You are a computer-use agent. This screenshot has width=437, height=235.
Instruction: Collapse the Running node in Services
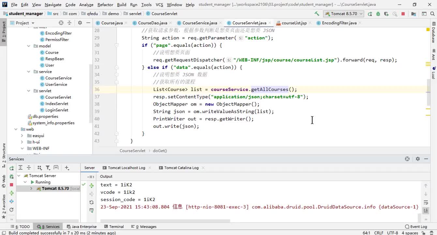pyautogui.click(x=25, y=182)
